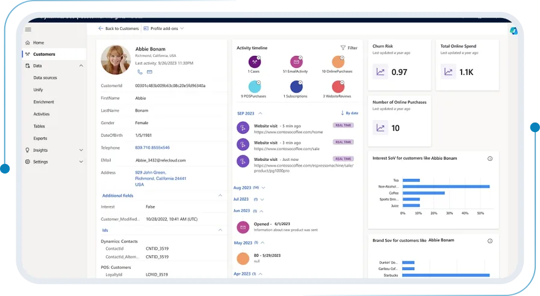Collapse the Apr 2023 timeline group
The width and height of the screenshot is (540, 296).
coord(260,274)
